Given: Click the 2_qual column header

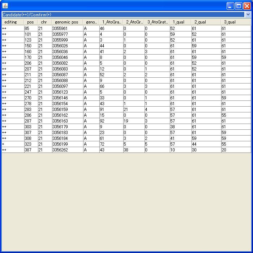Looking at the screenshot, I should pos(206,22).
